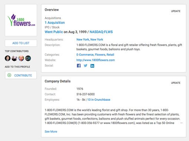
Task: Visit http://www.1800flowers.com website link
Action: pyautogui.click(x=96, y=60)
